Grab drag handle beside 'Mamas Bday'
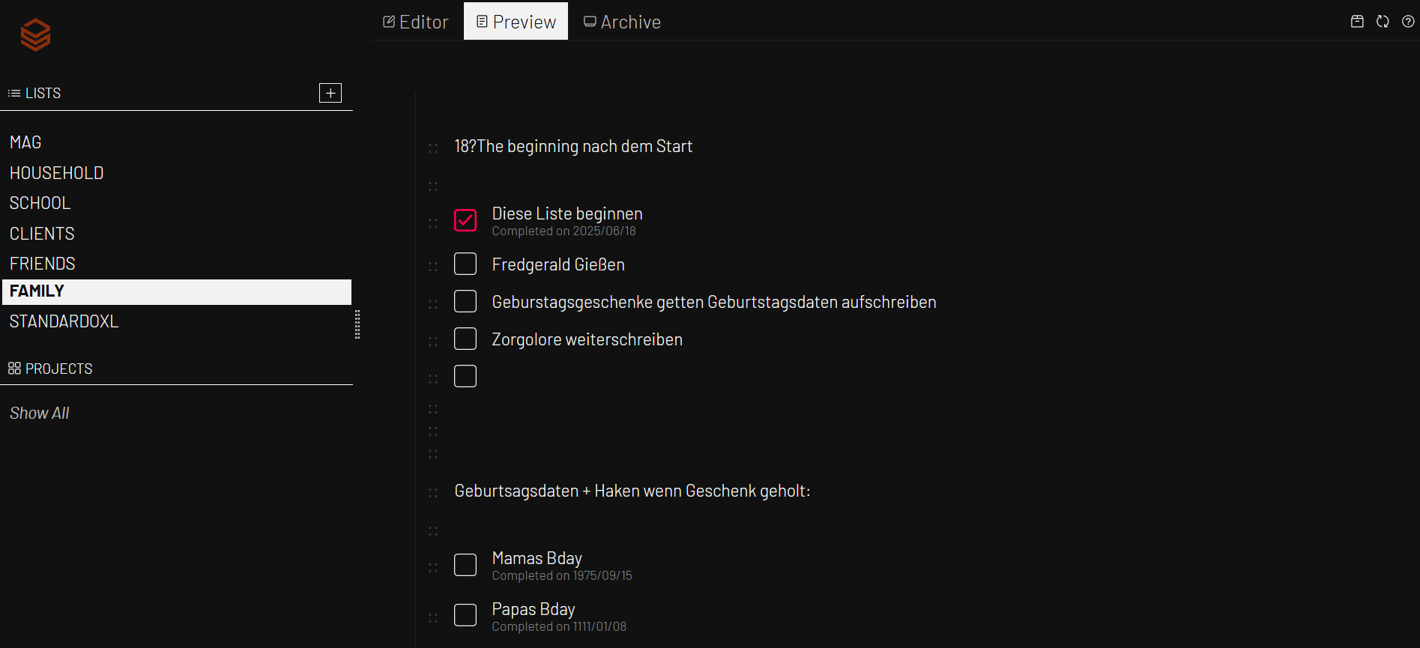Image resolution: width=1420 pixels, height=648 pixels. (x=433, y=568)
